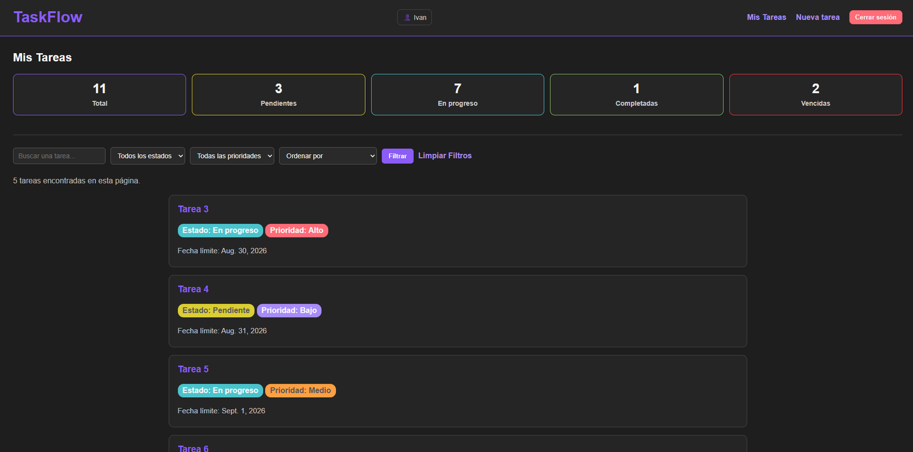This screenshot has width=913, height=452.
Task: Click the Prioridad: Alto badge
Action: [297, 231]
